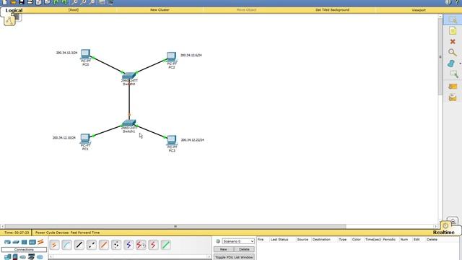This screenshot has width=462, height=260.
Task: Click the New file icon in toolbar
Action: click(x=4, y=2)
